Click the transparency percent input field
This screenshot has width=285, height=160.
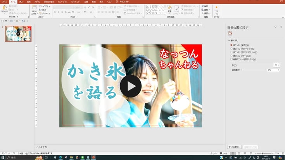[x=272, y=70]
